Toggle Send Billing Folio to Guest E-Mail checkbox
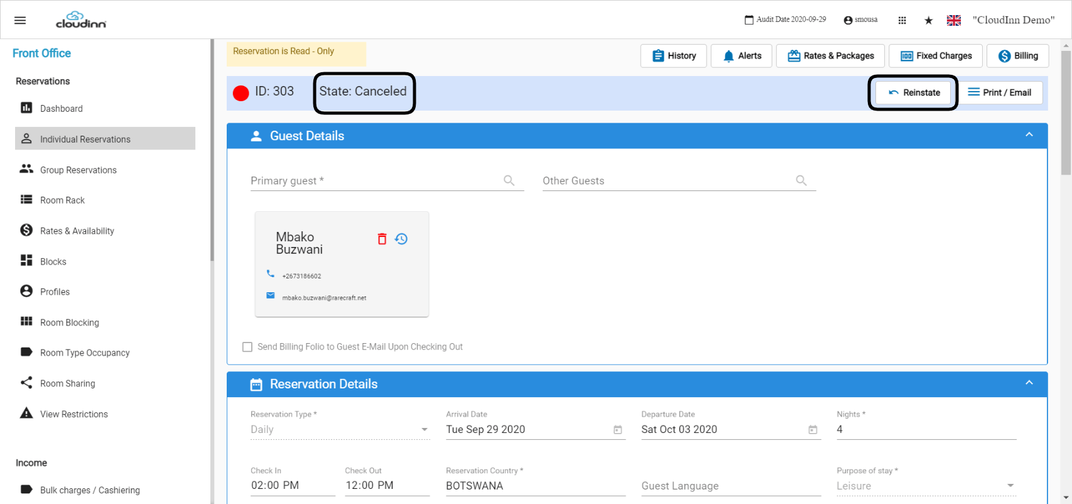The image size is (1072, 504). 247,347
